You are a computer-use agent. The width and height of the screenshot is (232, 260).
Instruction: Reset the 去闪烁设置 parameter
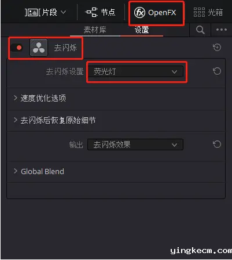pos(217,71)
